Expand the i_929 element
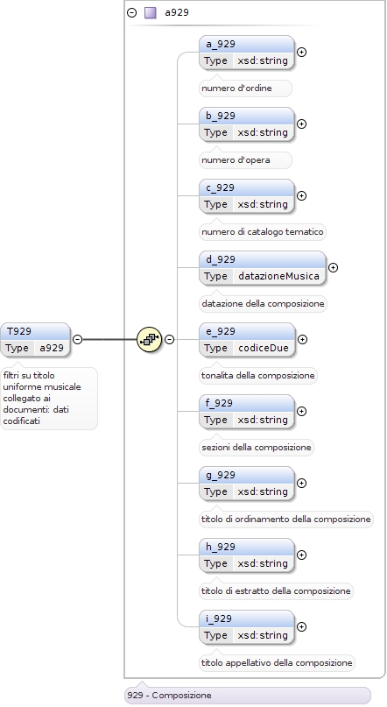Screen dimensions: 387x707 (302, 626)
